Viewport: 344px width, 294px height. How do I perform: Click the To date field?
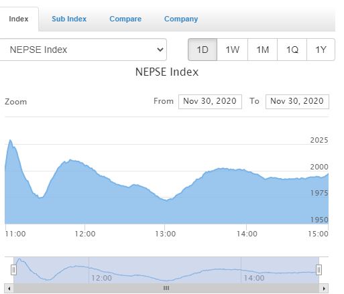pyautogui.click(x=297, y=102)
